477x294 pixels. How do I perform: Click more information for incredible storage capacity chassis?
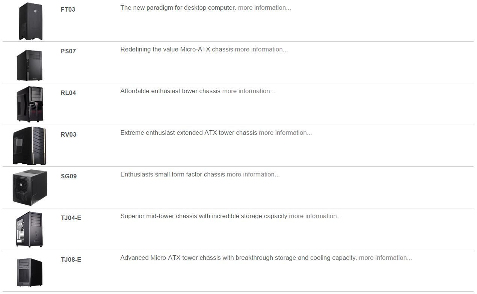(x=315, y=216)
